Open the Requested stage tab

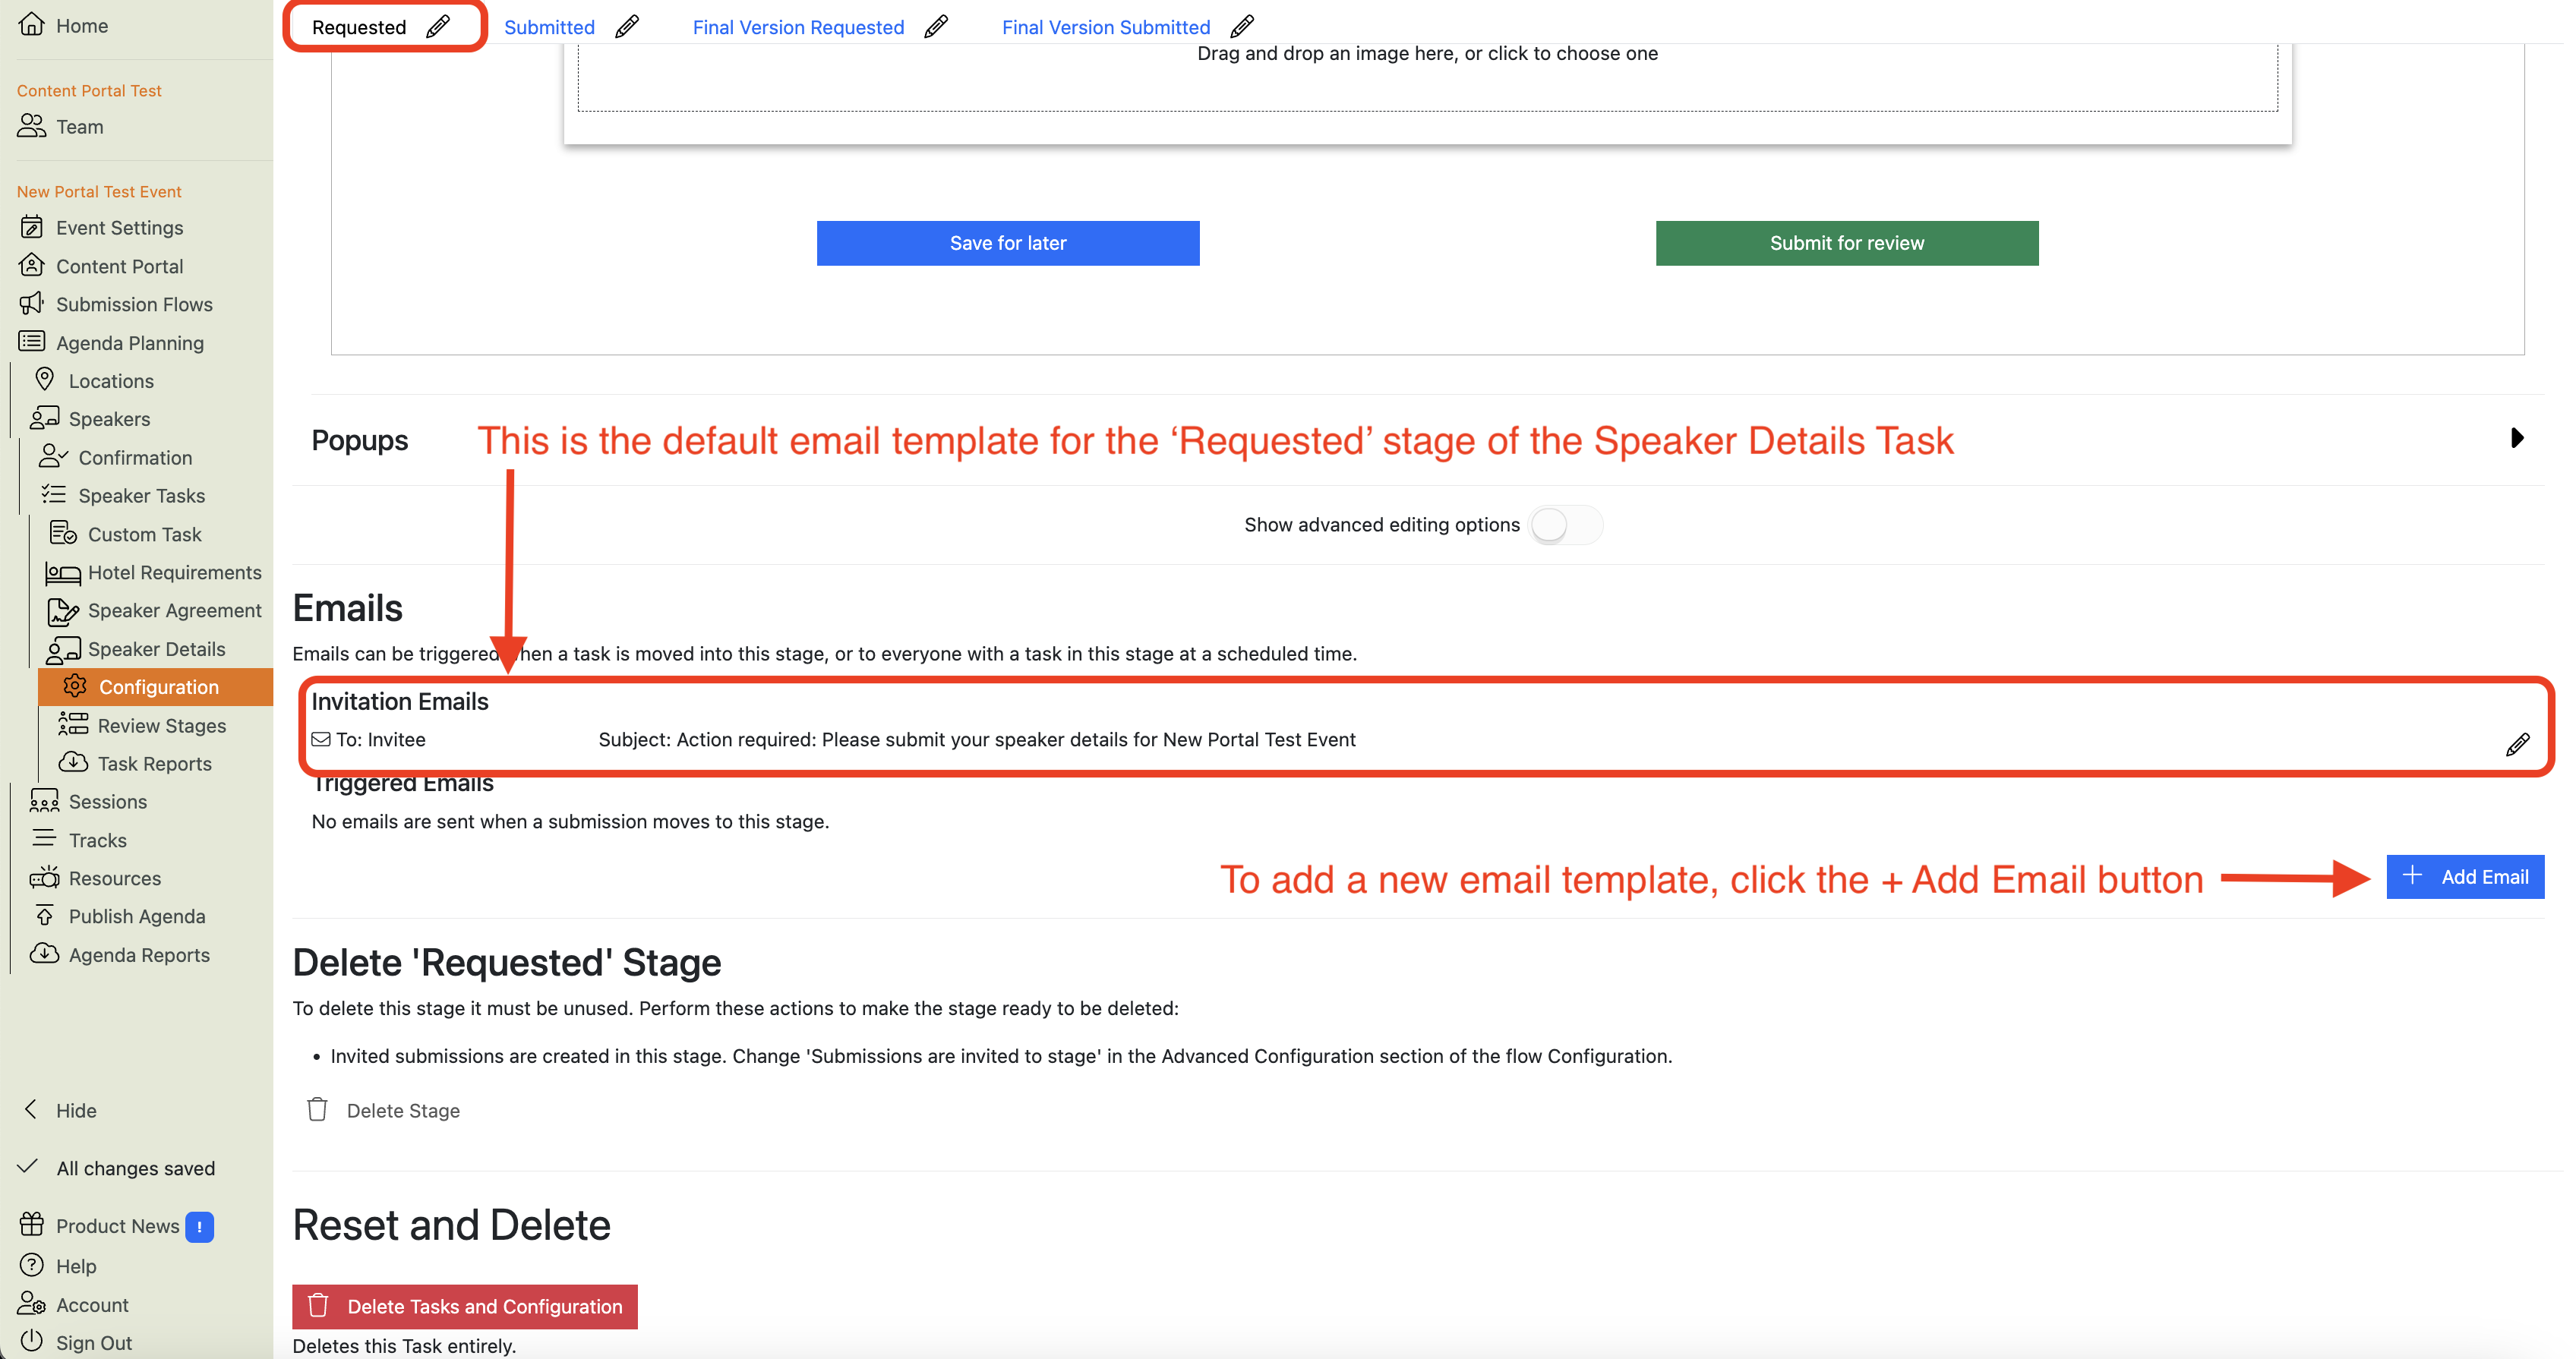359,27
